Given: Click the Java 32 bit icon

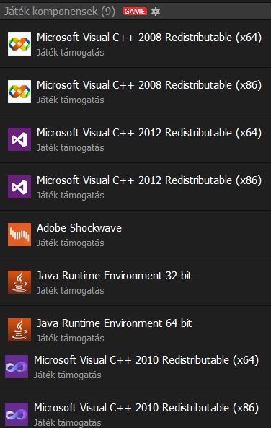Looking at the screenshot, I should [19, 282].
